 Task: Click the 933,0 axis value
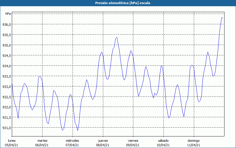[7, 86]
